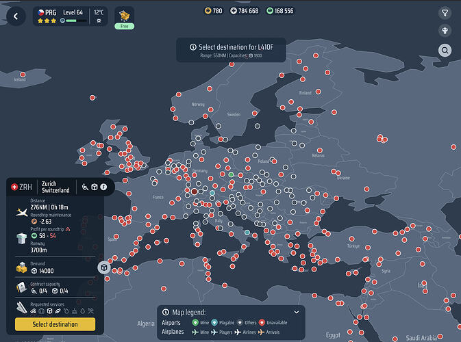Tap the 780 gold coin balance
This screenshot has width=461, height=342.
(x=214, y=11)
